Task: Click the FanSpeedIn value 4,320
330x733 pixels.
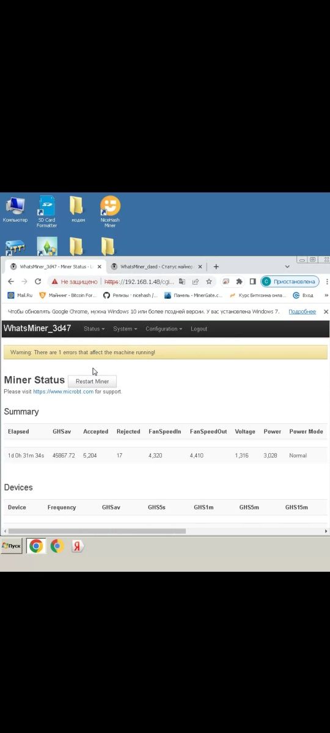Action: pyautogui.click(x=155, y=456)
